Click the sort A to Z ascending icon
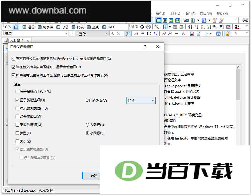Image resolution: width=251 pixels, height=195 pixels. pos(190,27)
